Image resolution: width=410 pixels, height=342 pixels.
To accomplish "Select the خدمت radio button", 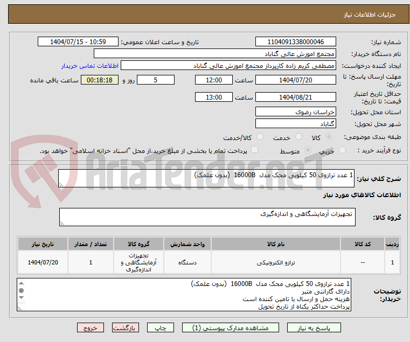I will click(298, 137).
